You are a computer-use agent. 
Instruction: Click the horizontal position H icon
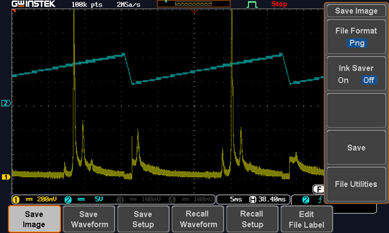click(253, 199)
